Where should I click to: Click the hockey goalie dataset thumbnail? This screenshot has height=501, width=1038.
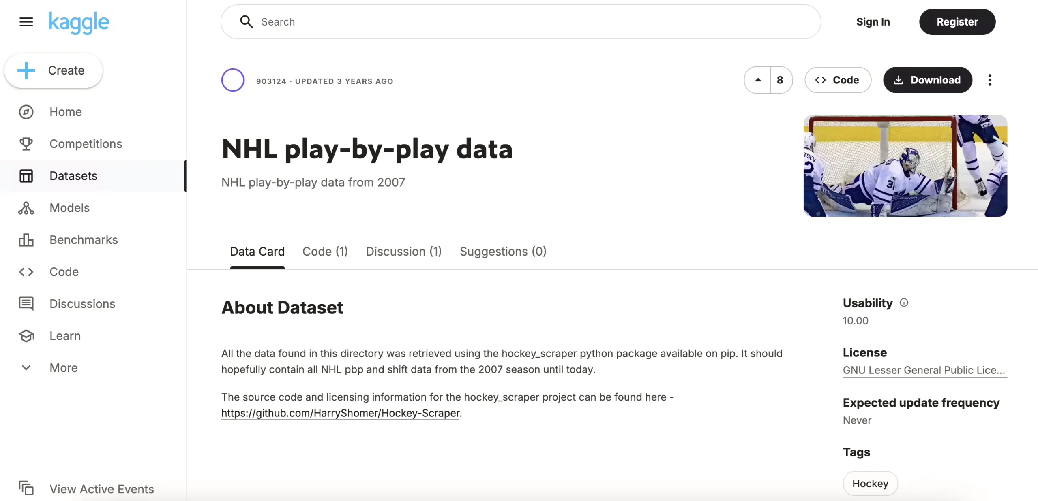click(905, 166)
